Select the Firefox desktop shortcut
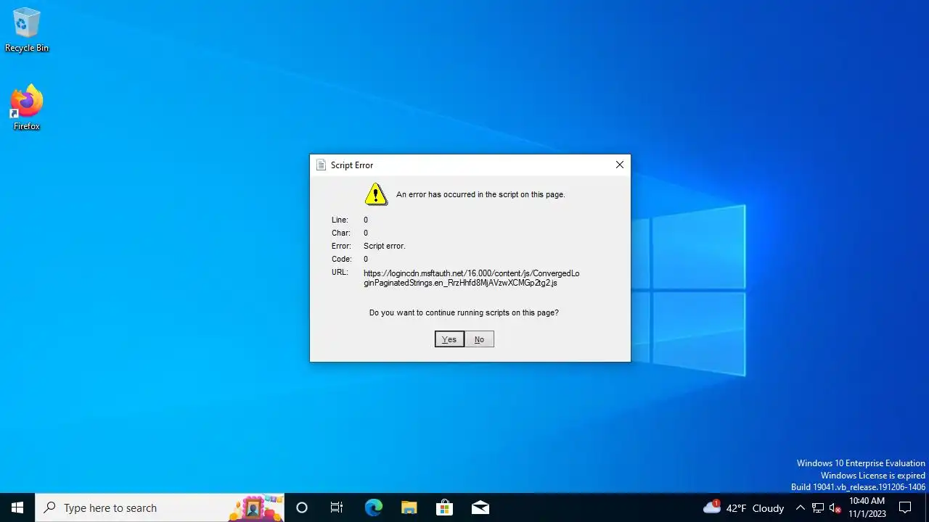The height and width of the screenshot is (522, 929). [x=27, y=108]
